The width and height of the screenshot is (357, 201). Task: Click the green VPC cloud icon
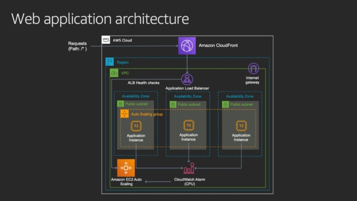click(114, 73)
